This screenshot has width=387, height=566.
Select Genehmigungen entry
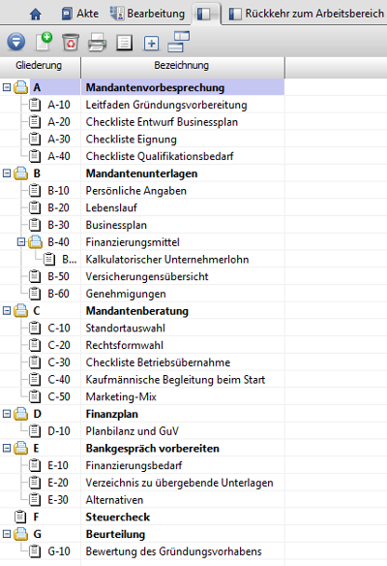coord(126,294)
